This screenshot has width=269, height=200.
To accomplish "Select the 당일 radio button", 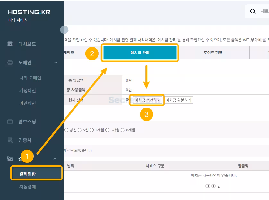I will (66, 130).
